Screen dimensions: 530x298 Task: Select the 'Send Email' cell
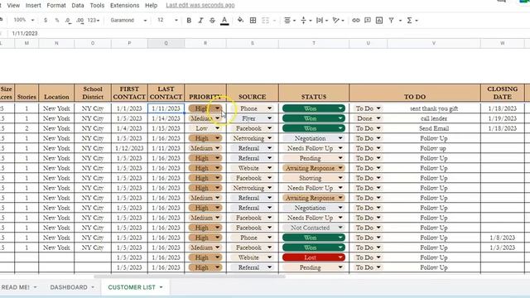tap(434, 128)
